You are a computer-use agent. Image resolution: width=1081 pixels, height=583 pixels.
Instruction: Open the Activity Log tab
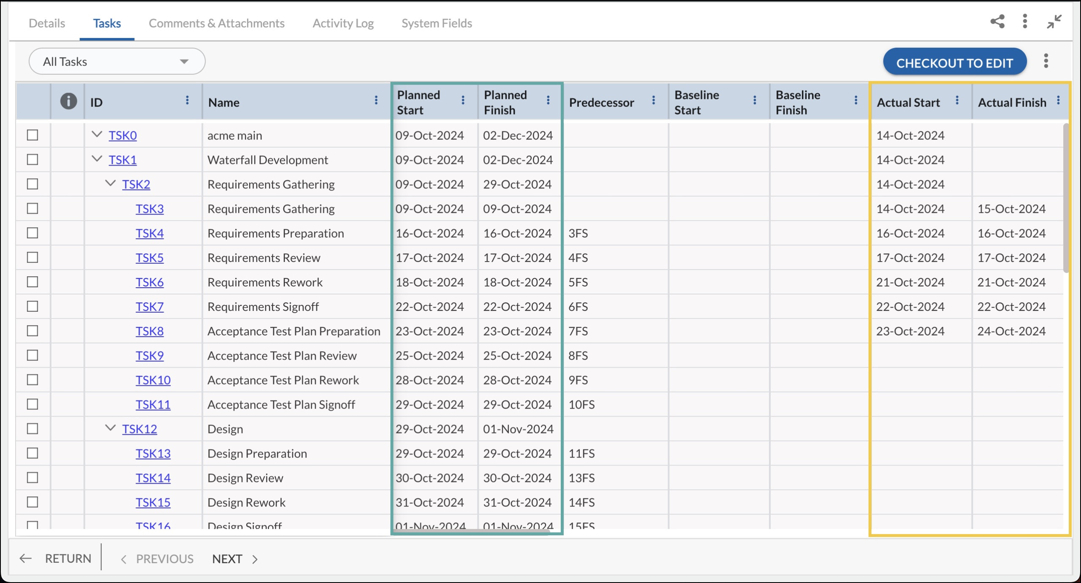point(343,23)
